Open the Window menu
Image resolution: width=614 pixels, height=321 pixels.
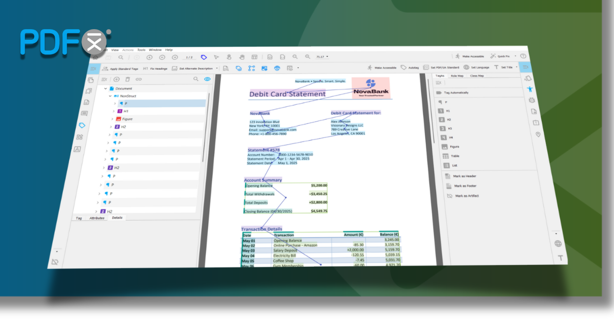pyautogui.click(x=155, y=50)
